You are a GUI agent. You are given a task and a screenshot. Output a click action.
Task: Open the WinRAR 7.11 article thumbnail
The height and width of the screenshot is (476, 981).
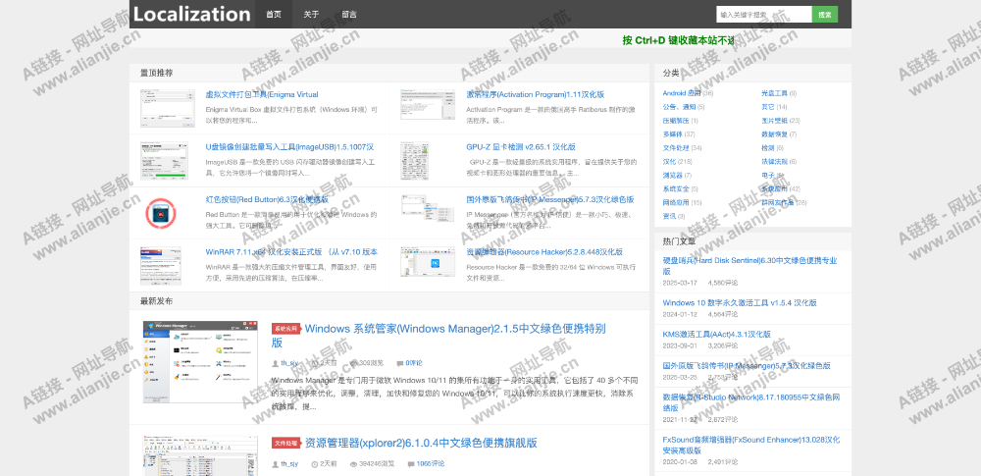pyautogui.click(x=161, y=266)
